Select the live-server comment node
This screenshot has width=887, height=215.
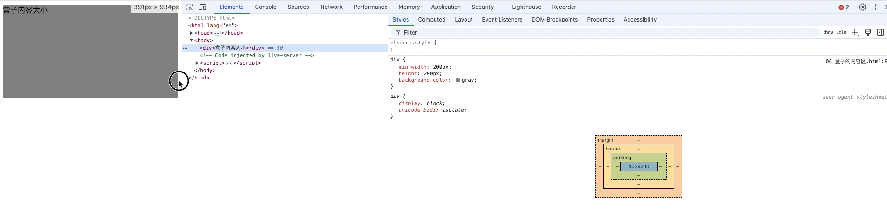pos(257,55)
